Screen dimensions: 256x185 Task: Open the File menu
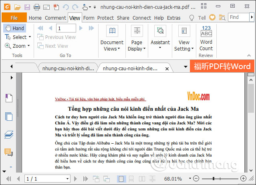coord(14,18)
